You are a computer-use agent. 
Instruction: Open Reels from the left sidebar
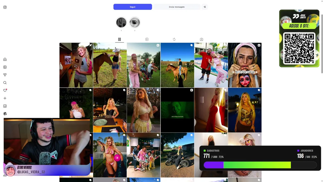coord(5,67)
